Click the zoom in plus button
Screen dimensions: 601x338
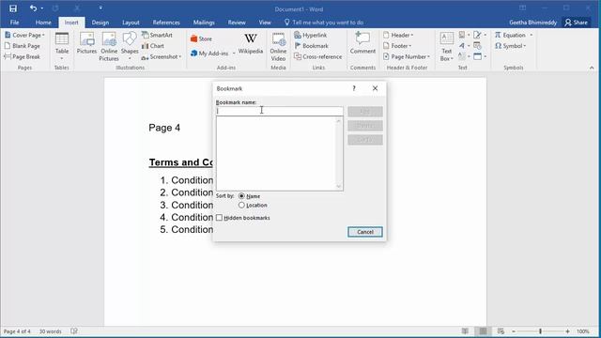click(567, 331)
